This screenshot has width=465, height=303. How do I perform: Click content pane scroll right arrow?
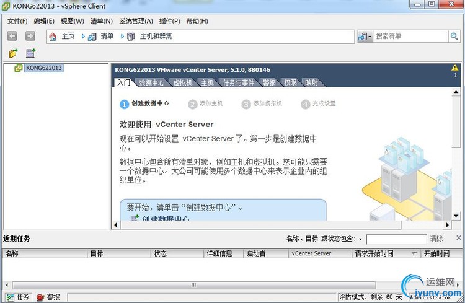pyautogui.click(x=447, y=225)
